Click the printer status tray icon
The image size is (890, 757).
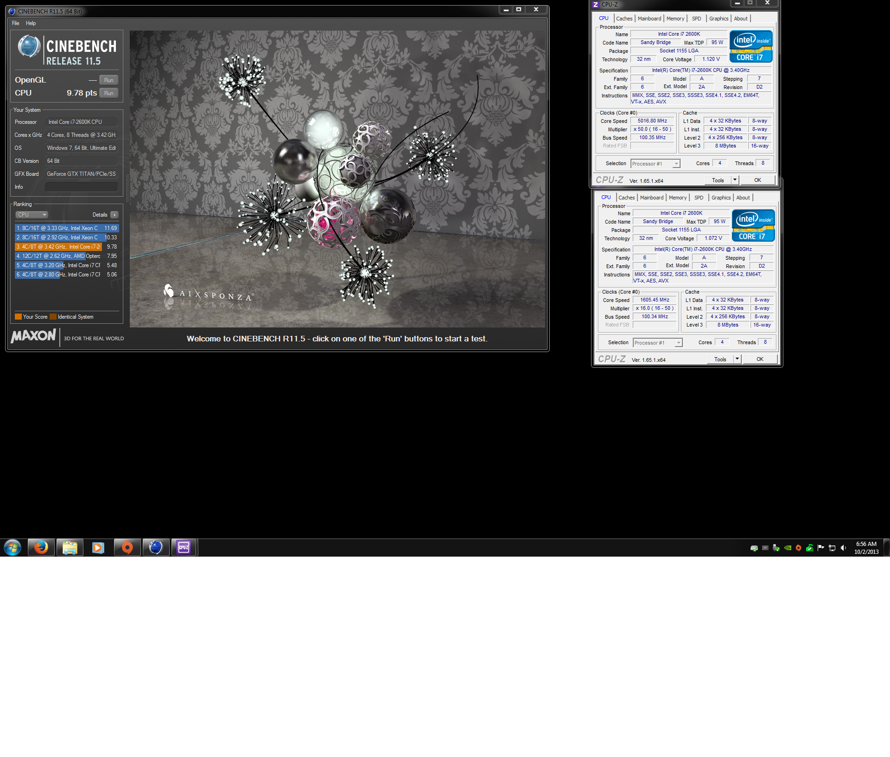point(754,548)
